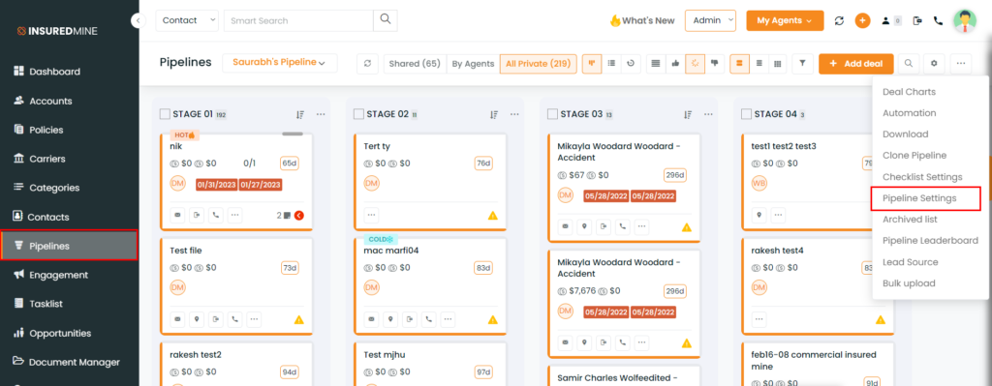This screenshot has height=386, width=992.
Task: Open the Admin role dropdown
Action: click(710, 20)
